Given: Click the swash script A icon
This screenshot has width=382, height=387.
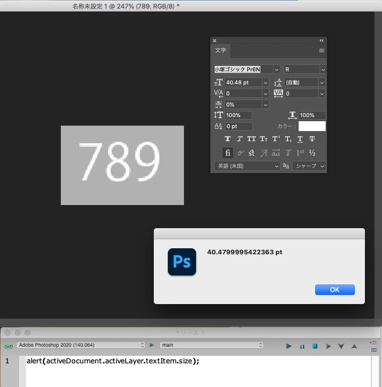Looking at the screenshot, I should click(263, 153).
